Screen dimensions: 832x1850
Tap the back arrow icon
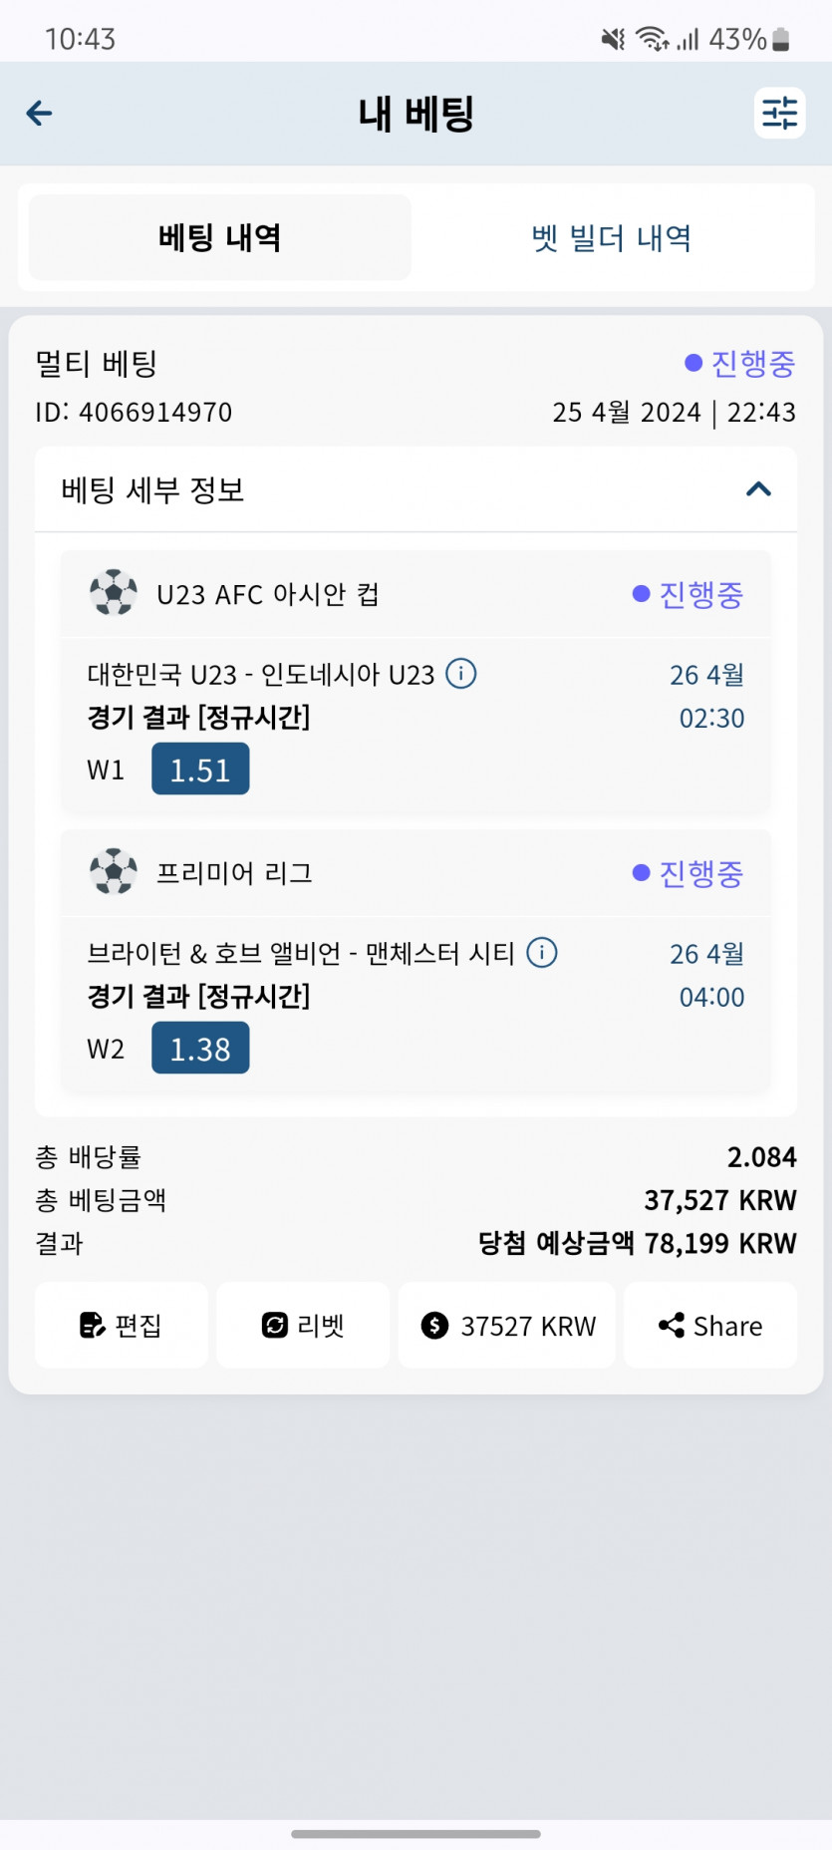(39, 114)
